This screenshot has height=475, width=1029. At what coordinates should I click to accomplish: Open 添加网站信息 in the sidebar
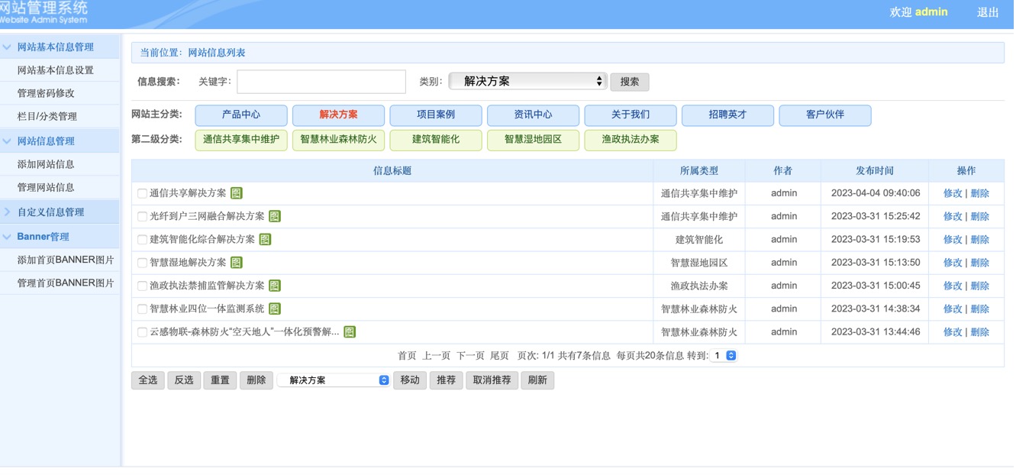point(46,164)
